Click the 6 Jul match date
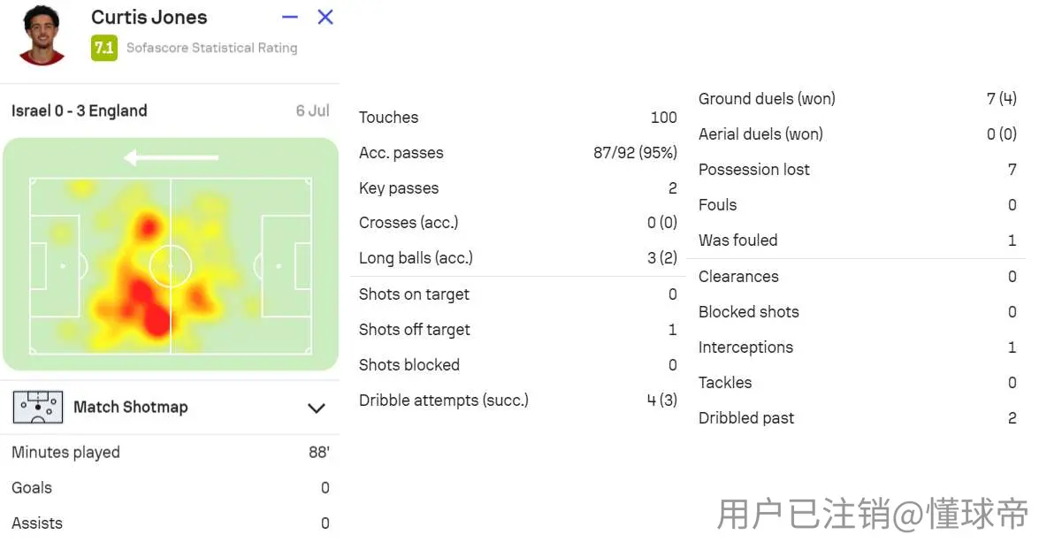This screenshot has height=542, width=1039. (x=313, y=111)
